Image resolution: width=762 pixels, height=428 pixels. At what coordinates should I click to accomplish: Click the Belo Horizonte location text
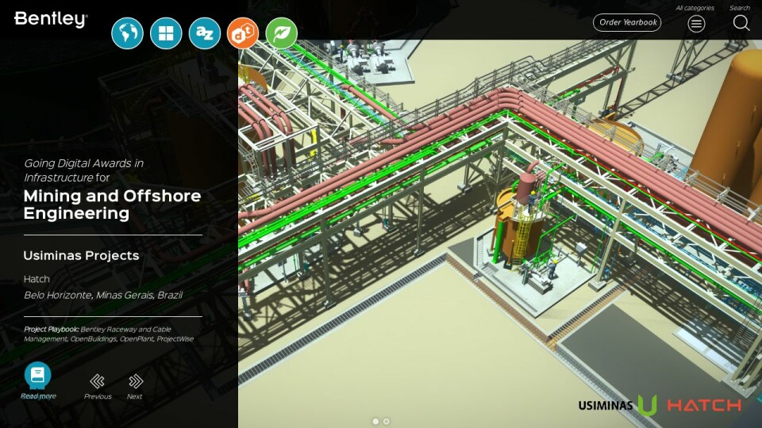103,295
